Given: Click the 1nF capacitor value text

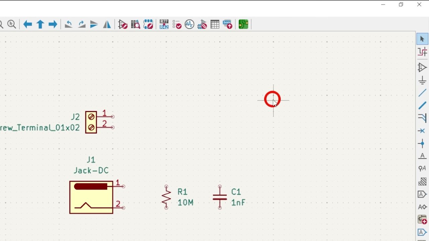Looking at the screenshot, I should pyautogui.click(x=238, y=203).
